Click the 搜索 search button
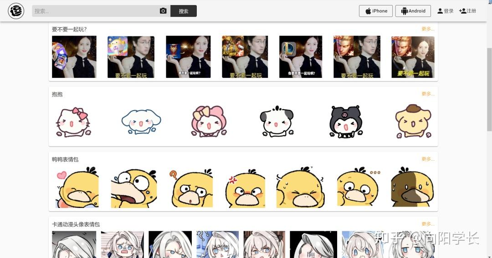This screenshot has width=492, height=258. (x=184, y=11)
